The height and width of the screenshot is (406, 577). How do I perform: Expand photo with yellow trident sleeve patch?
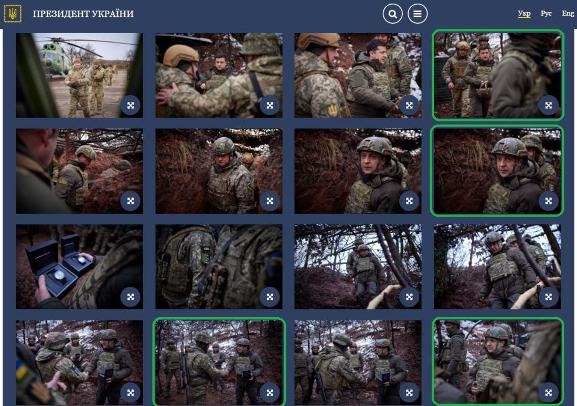[409, 106]
